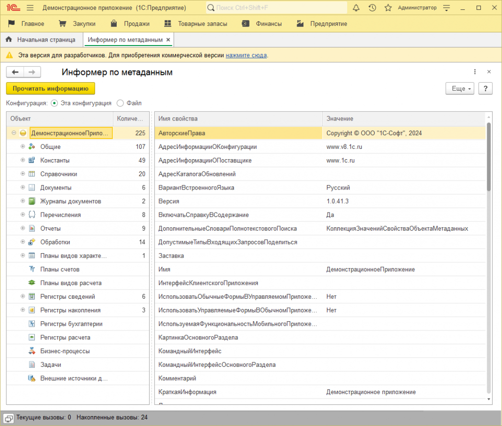Open the Продажи section menu

(x=131, y=24)
